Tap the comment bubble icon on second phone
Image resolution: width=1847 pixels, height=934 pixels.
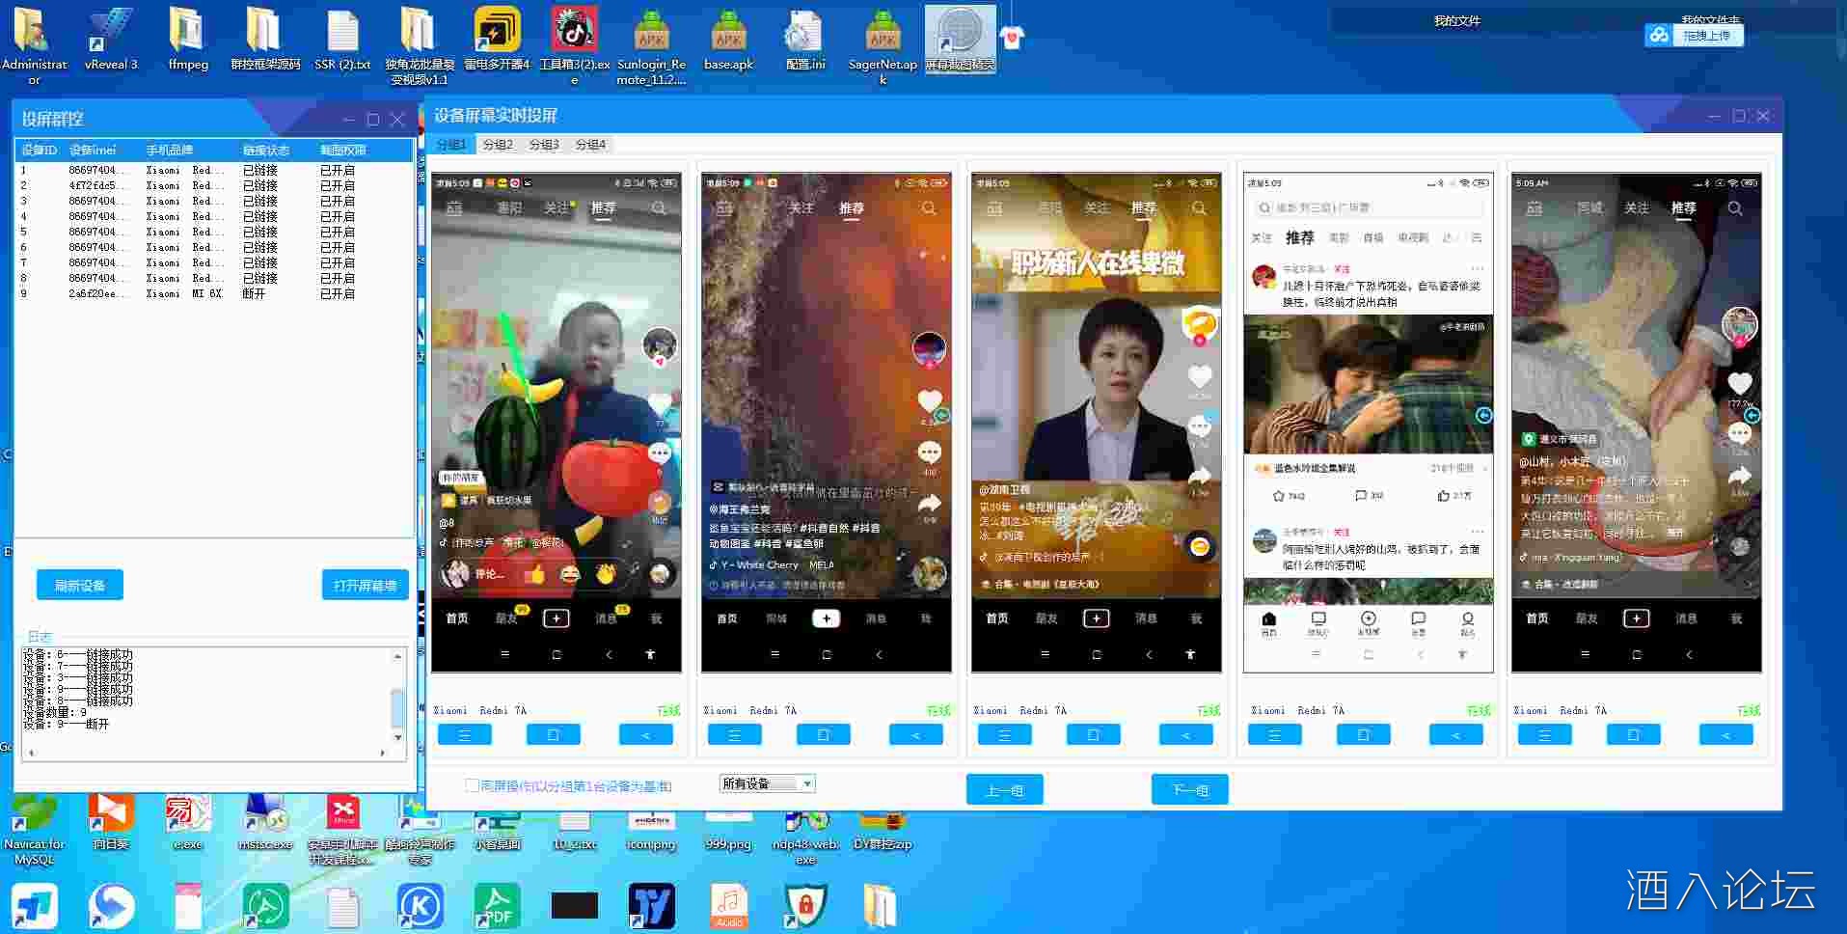[929, 452]
